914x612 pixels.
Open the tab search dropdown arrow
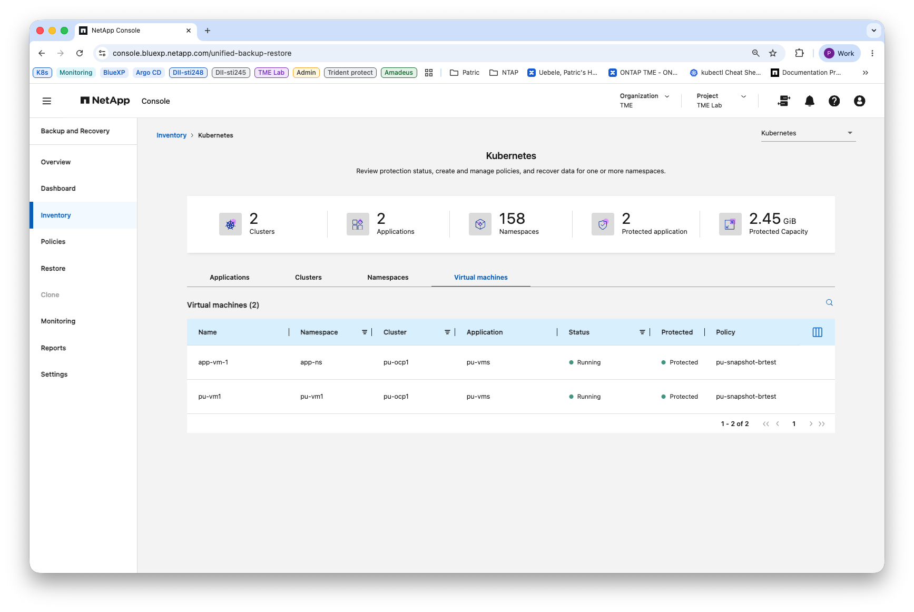[x=874, y=31]
